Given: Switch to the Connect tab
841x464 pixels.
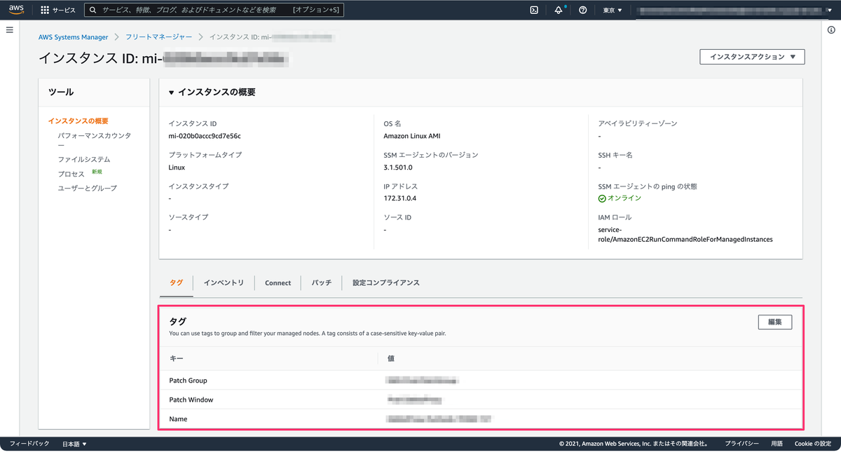Looking at the screenshot, I should point(278,282).
